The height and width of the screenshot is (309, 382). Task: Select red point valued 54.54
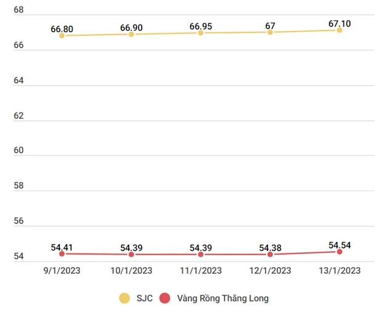339,252
